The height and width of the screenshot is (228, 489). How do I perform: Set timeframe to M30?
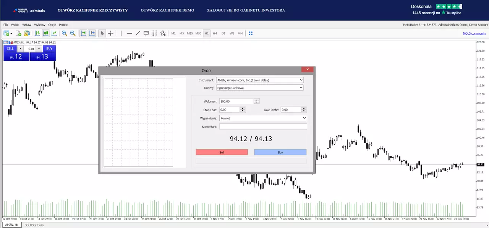coord(198,34)
